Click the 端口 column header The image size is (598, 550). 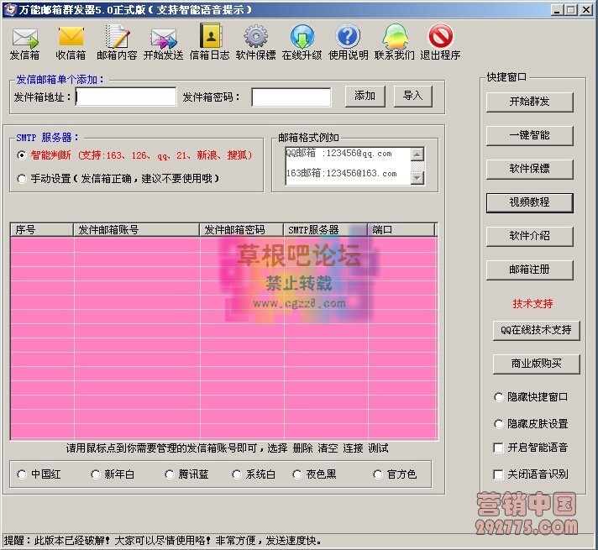tap(401, 230)
